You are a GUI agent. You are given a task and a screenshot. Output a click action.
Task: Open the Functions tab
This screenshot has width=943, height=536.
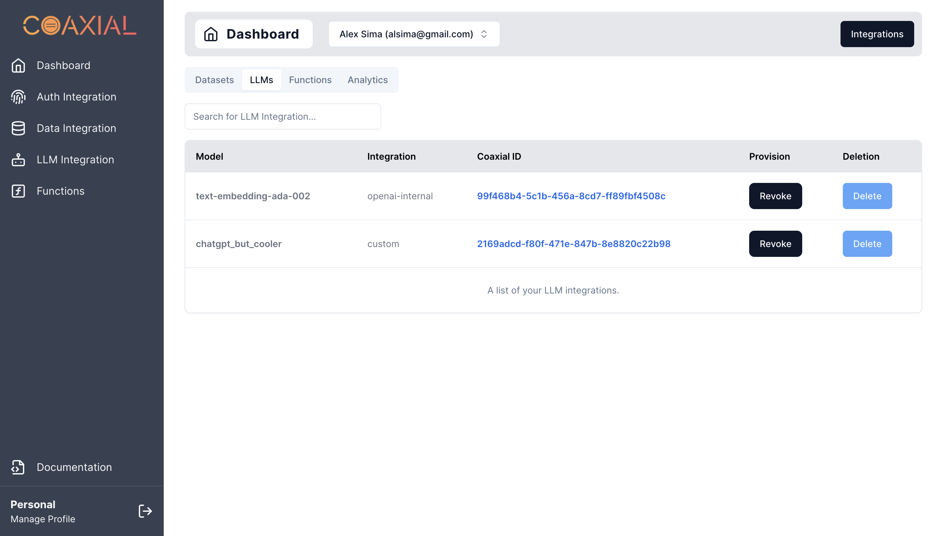(310, 80)
